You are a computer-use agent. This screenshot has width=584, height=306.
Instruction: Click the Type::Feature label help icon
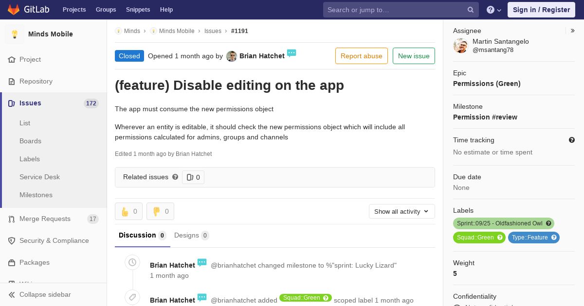pos(554,238)
